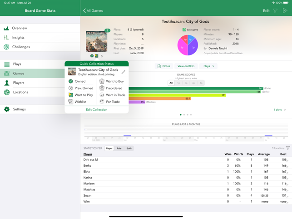Open the Plays button with chevron

pos(208,66)
